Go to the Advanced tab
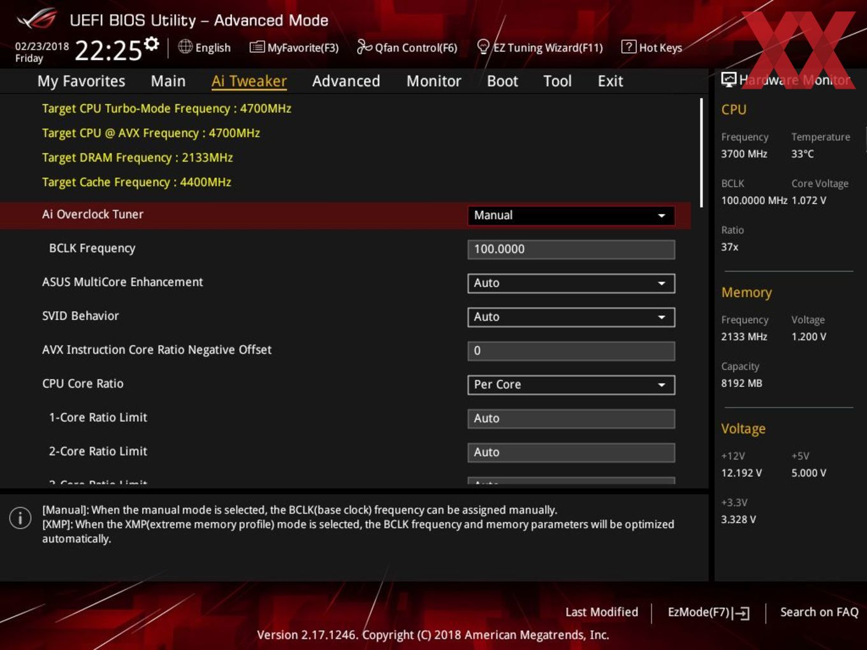Viewport: 867px width, 650px height. pyautogui.click(x=346, y=81)
